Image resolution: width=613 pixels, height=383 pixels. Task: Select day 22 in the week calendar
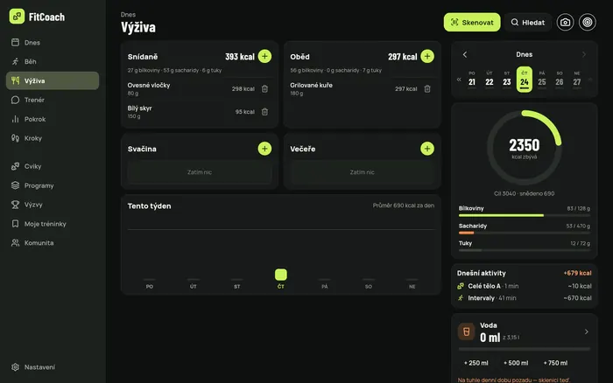(489, 80)
